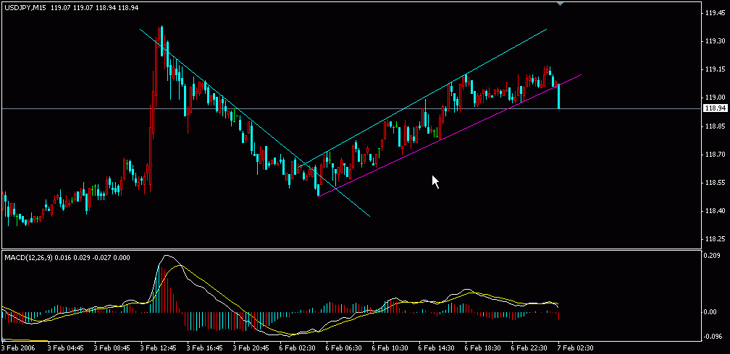Click the 118.55 price scale label
This screenshot has width=730, height=354.
pos(716,183)
